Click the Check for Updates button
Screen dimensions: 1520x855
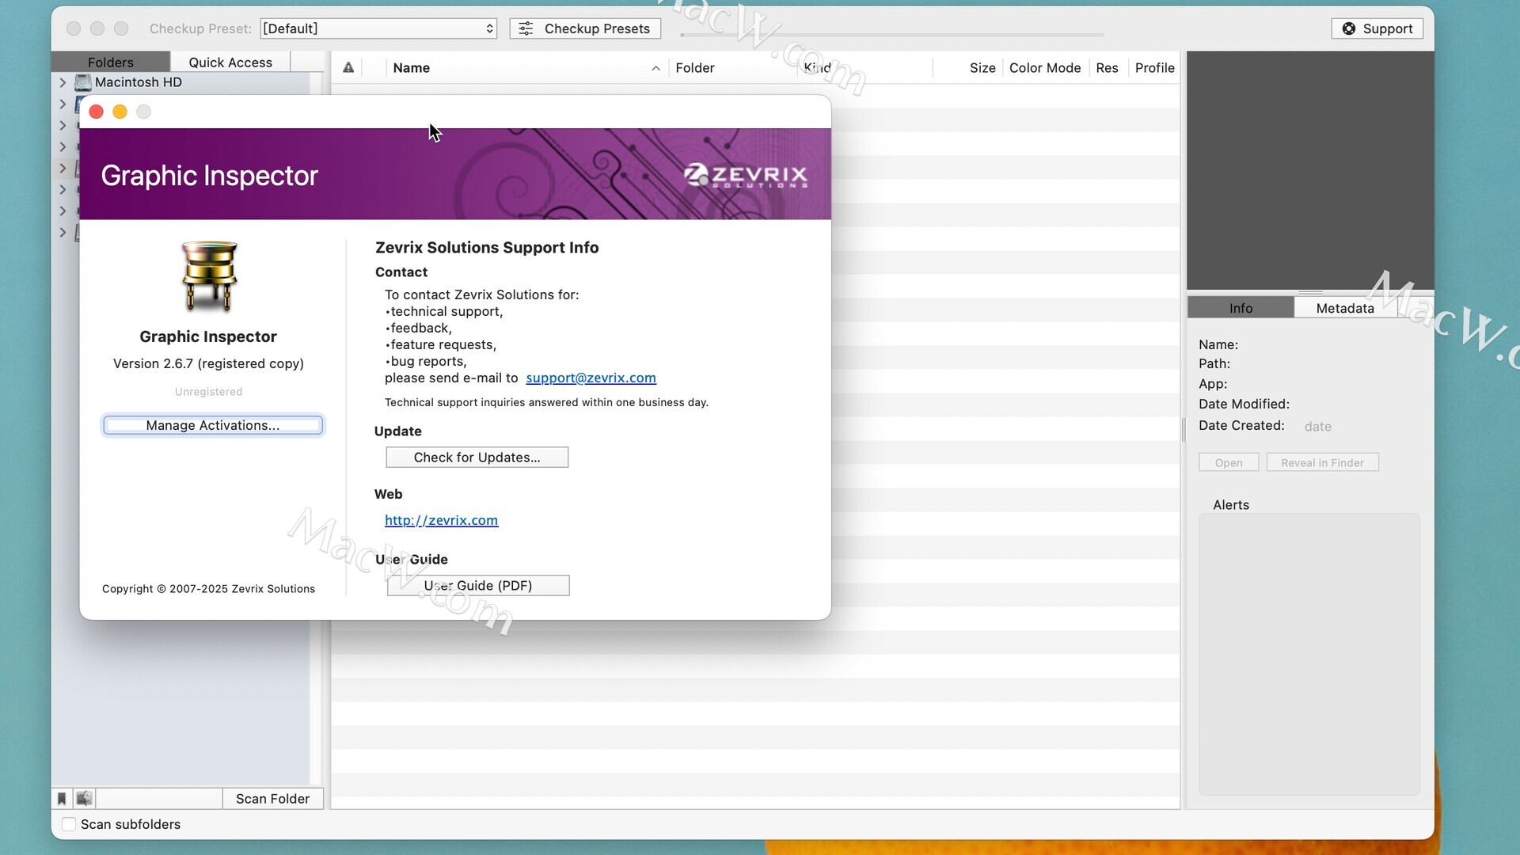477,458
